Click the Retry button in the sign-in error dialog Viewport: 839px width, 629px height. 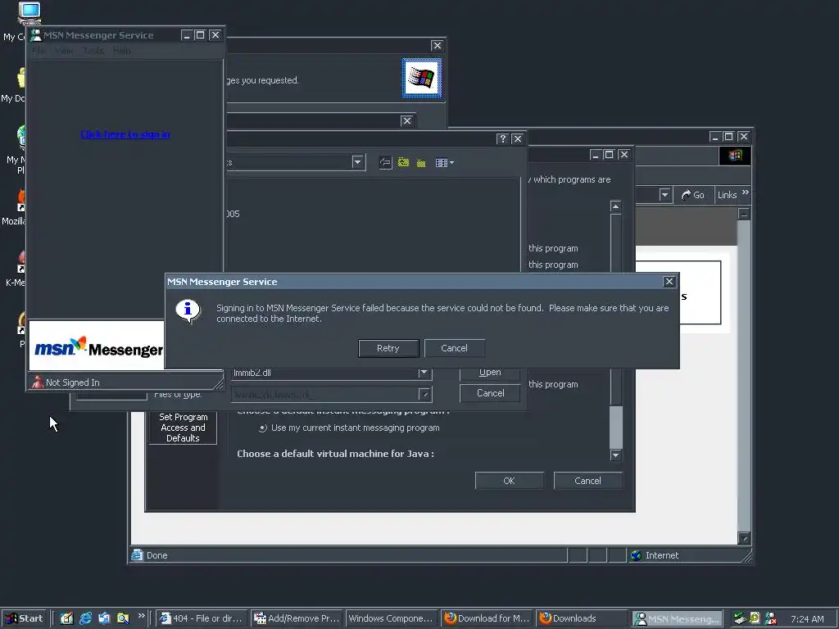pyautogui.click(x=388, y=348)
